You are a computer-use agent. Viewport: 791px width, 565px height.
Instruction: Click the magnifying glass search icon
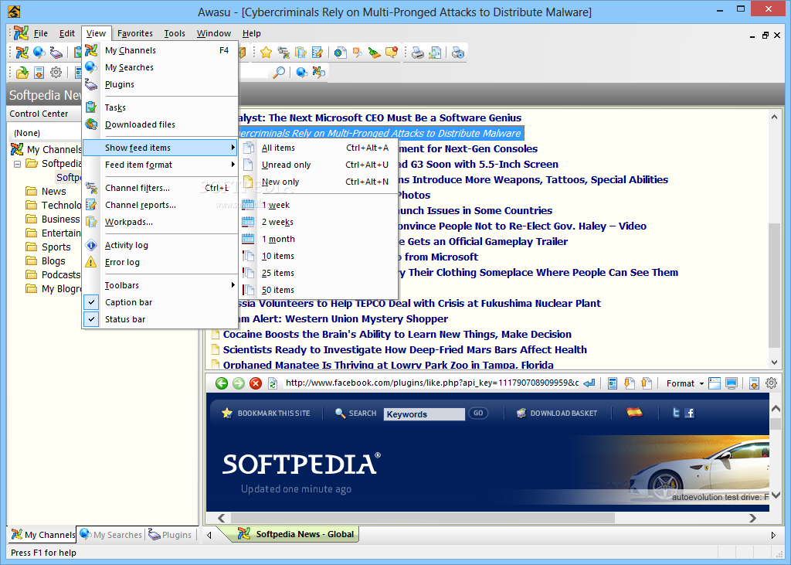pos(278,72)
